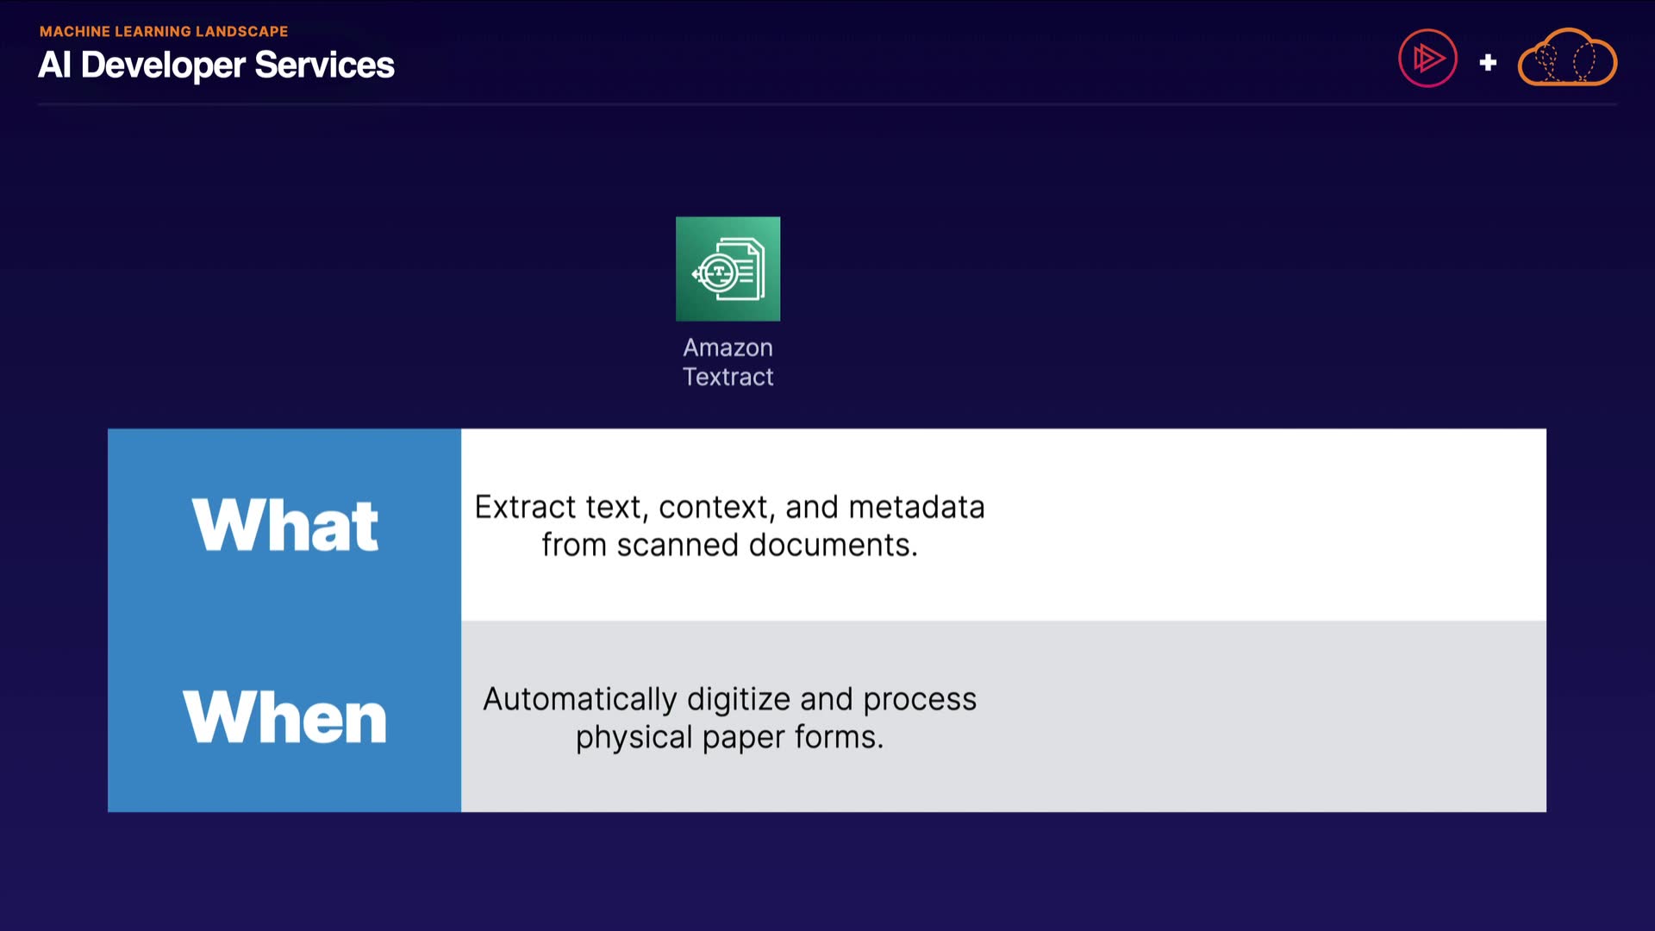Click 'from scanned documents.' text line

coord(729,545)
